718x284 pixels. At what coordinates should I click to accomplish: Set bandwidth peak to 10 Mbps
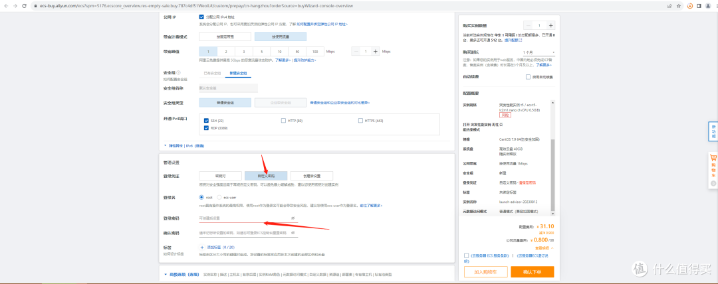(x=279, y=52)
